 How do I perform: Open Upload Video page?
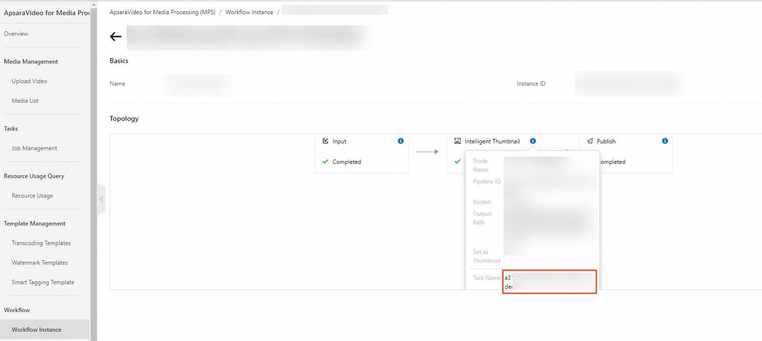[29, 81]
